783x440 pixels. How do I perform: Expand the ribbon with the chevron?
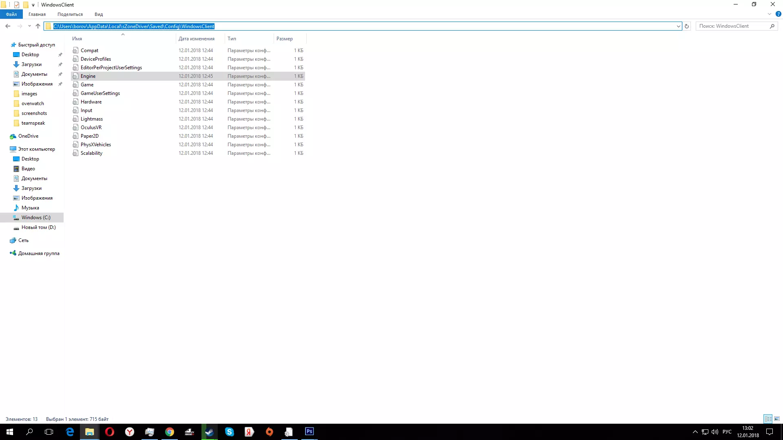pos(770,14)
